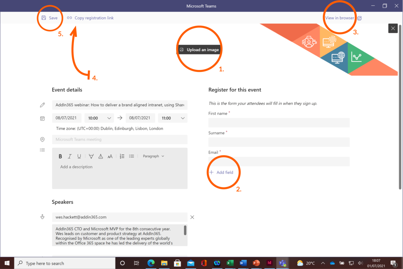Click the text highlight icon in the editor

[91, 156]
